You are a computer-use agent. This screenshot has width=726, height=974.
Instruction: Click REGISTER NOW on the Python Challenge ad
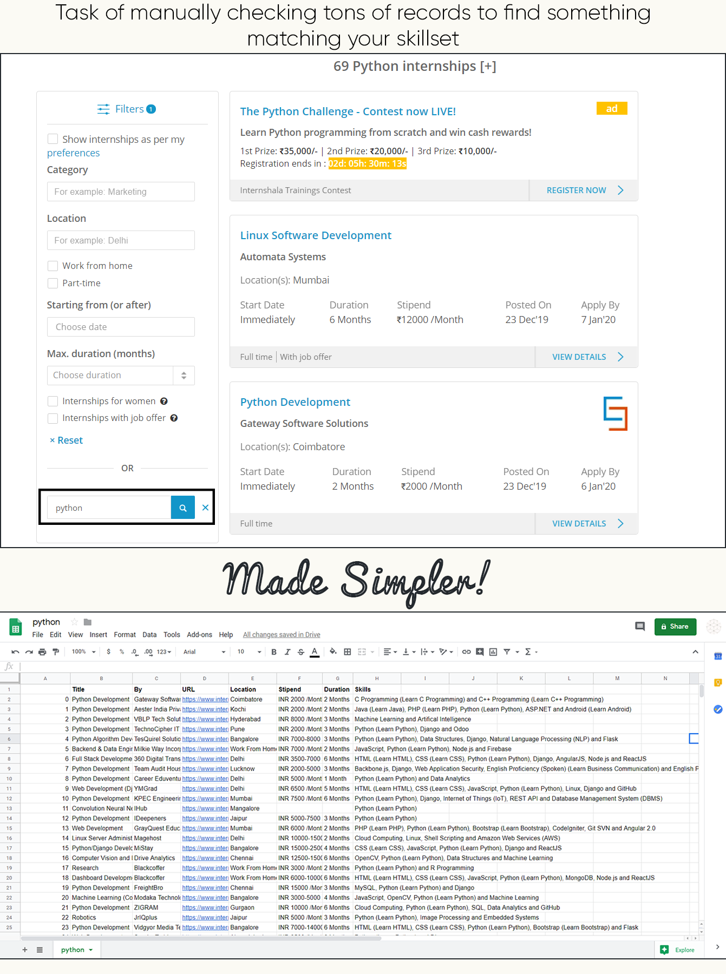584,190
